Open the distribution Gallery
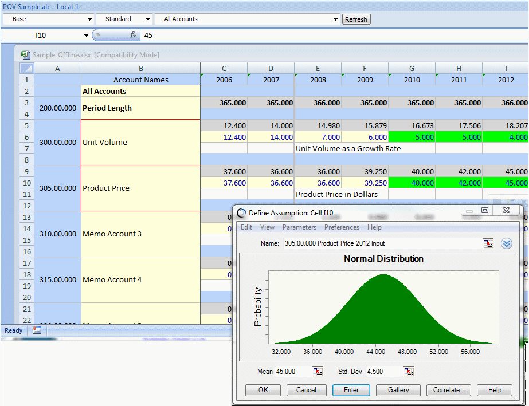529x406 pixels. [x=398, y=390]
